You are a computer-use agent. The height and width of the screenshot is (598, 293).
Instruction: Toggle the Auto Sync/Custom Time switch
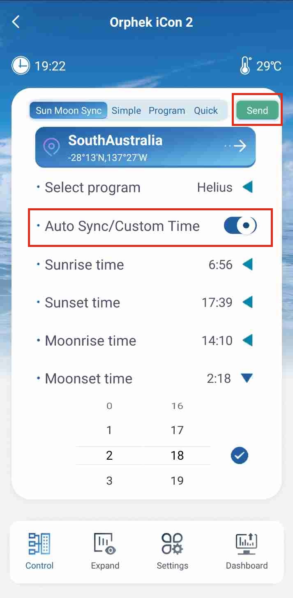tap(240, 226)
